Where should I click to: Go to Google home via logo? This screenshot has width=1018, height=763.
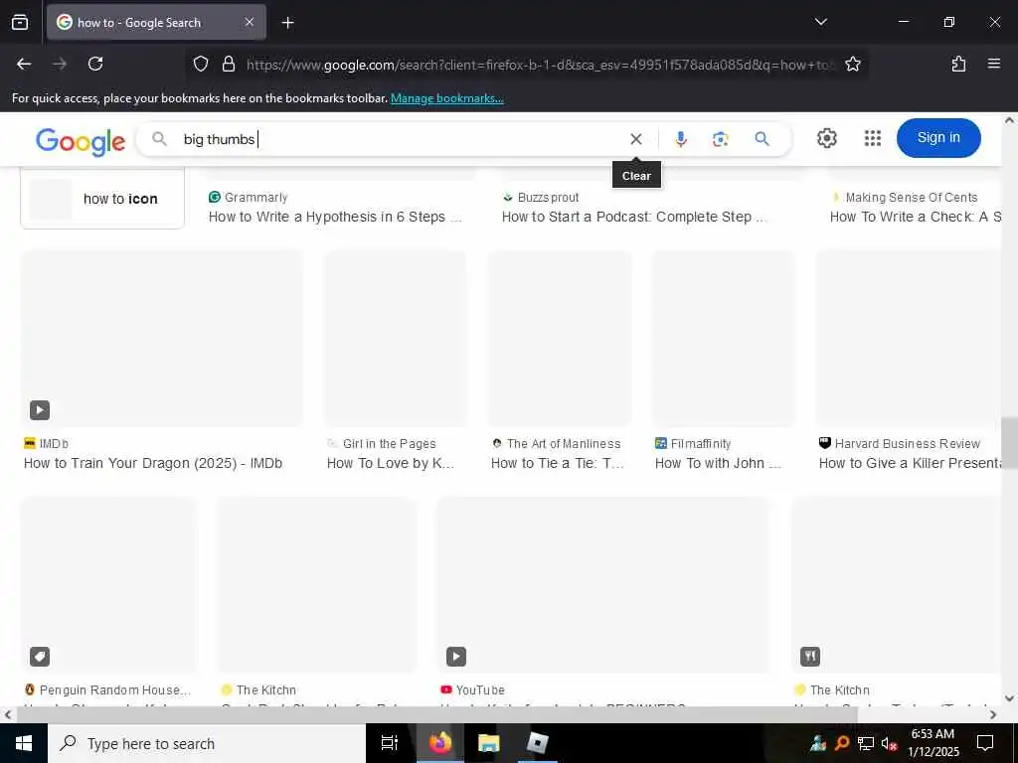pyautogui.click(x=81, y=141)
